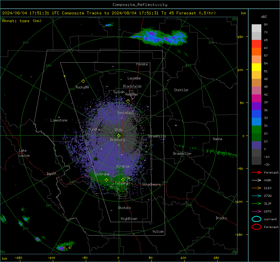Click the yellow diamond marker above Calgary
Image resolution: width=280 pixels, height=262 pixels.
click(123, 179)
